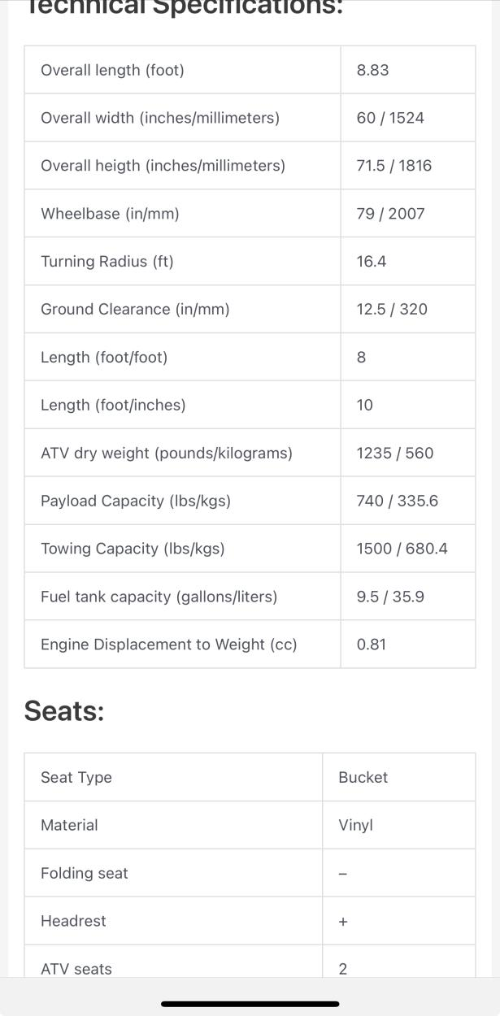Viewport: 500px width, 1016px height.
Task: Click the Technical Specifications heading
Action: 183,7
